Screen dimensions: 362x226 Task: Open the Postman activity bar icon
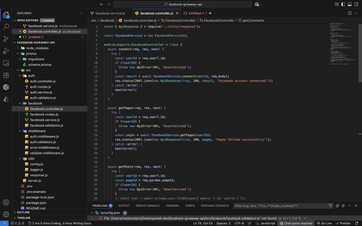(6, 87)
